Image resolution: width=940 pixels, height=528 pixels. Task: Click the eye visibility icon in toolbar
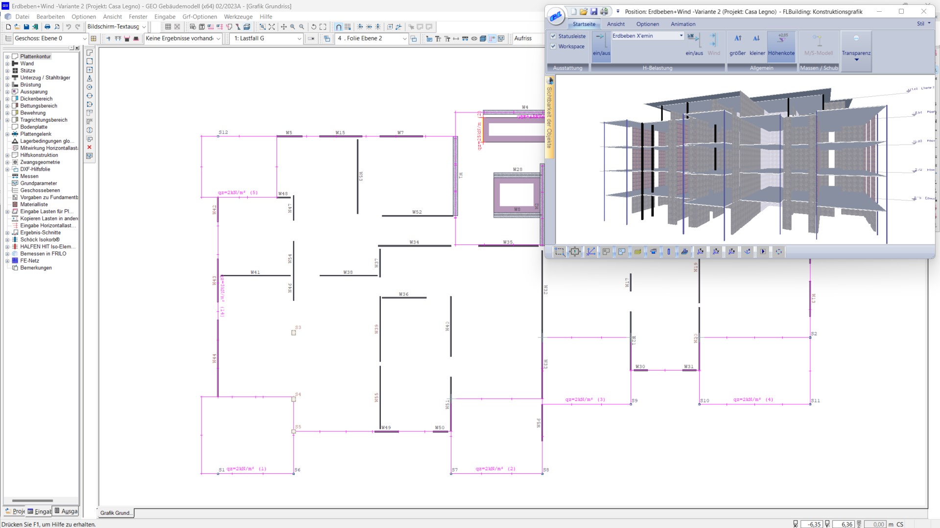point(474,39)
